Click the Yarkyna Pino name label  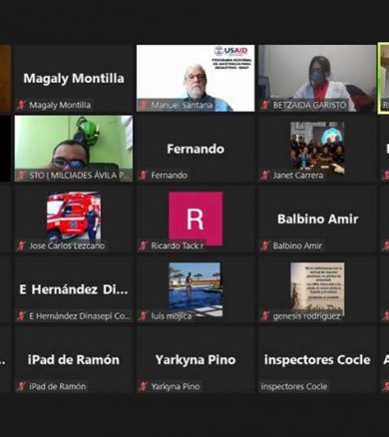click(x=176, y=386)
